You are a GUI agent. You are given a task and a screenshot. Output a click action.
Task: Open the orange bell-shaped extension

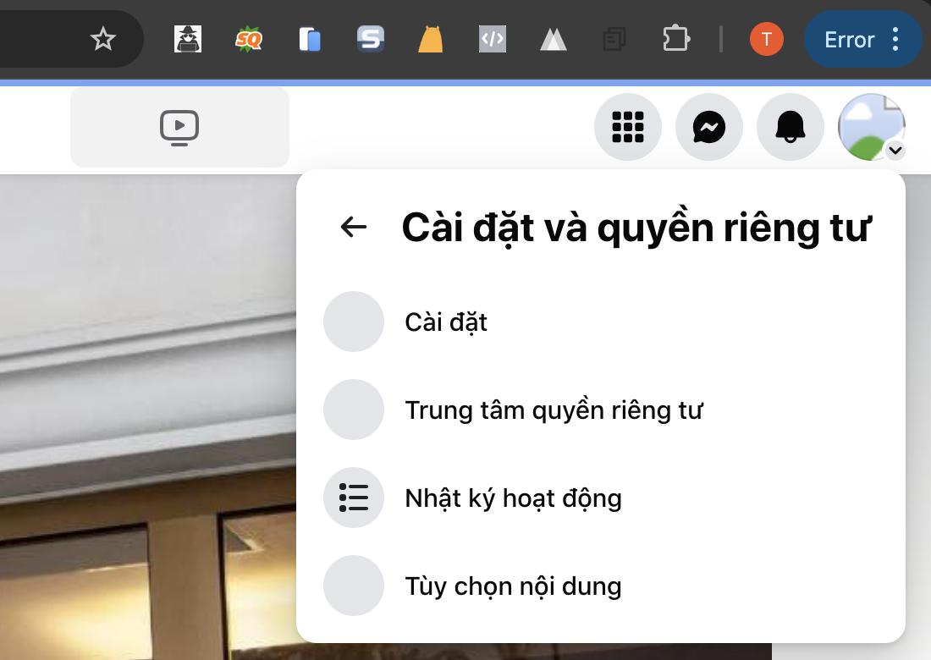click(x=431, y=39)
